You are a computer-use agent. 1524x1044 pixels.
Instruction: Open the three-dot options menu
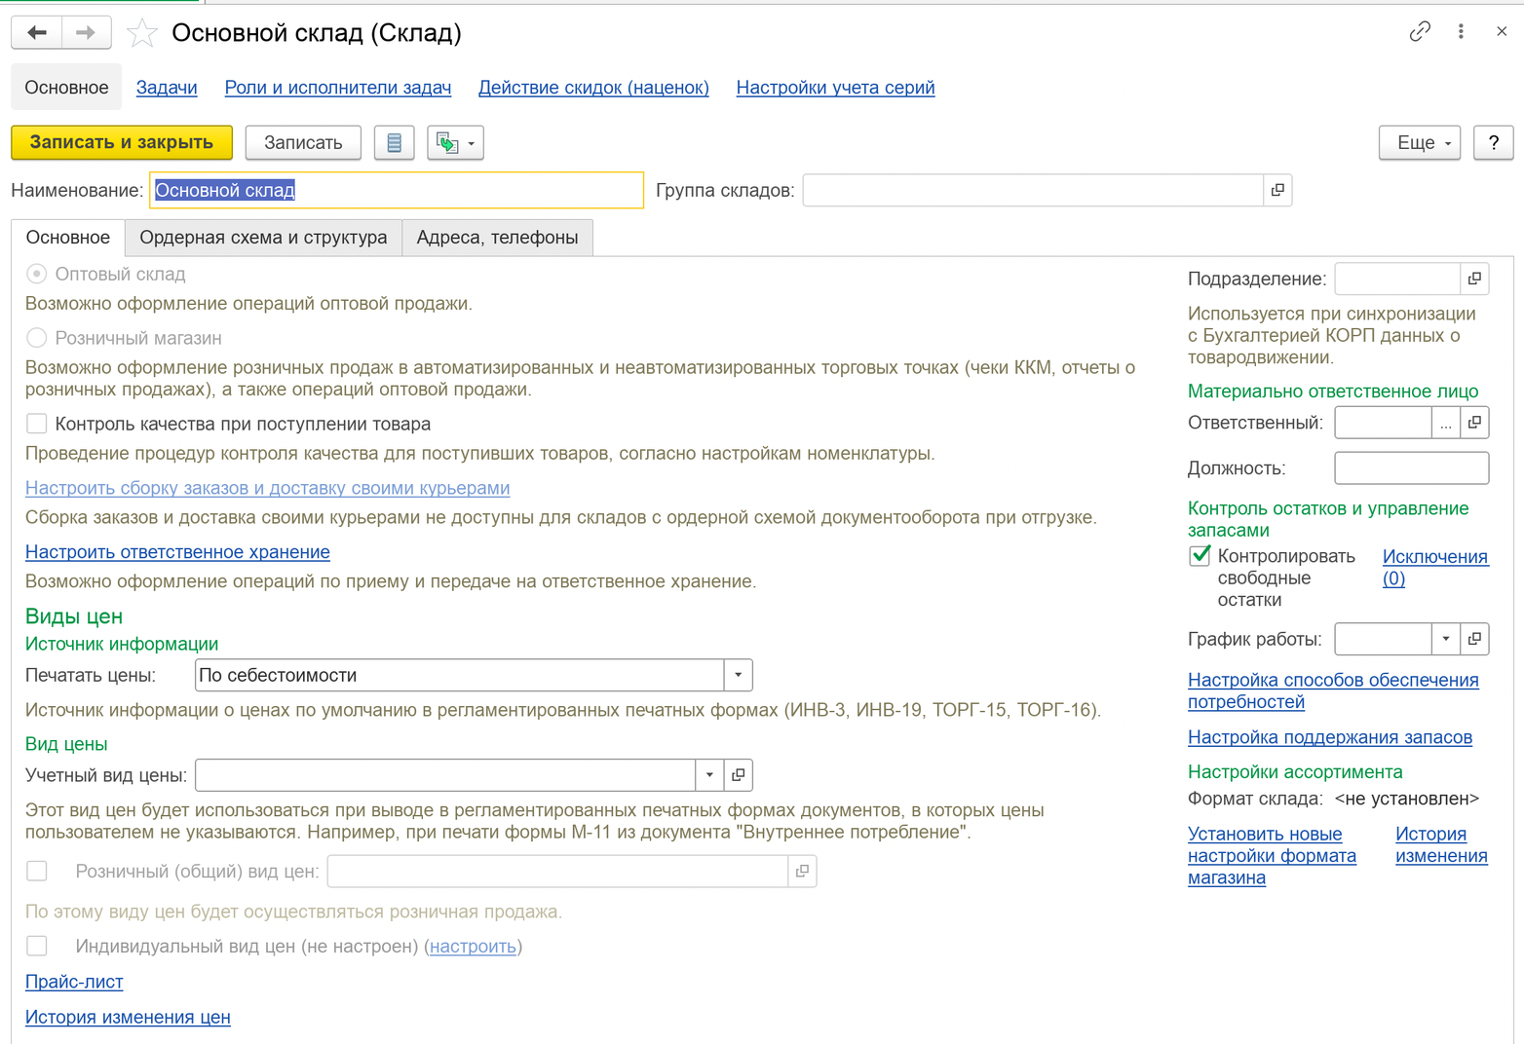[x=1461, y=31]
